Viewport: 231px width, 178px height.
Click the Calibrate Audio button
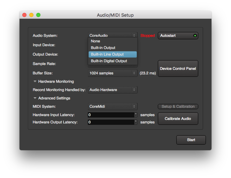(178, 119)
